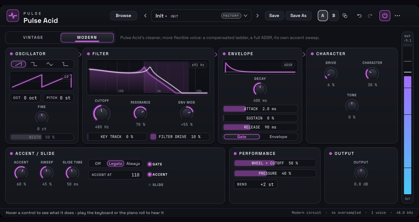Select the sawtooth oscillator waveform
The image size is (419, 222).
[x=18, y=64]
